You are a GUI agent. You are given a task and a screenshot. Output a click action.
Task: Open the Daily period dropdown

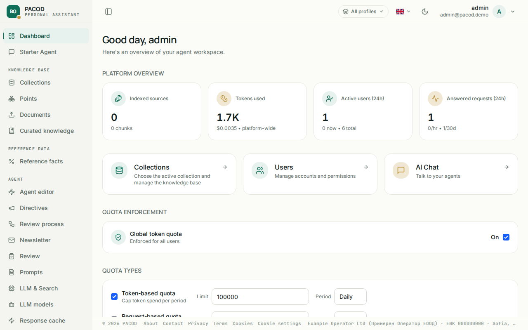(x=350, y=297)
